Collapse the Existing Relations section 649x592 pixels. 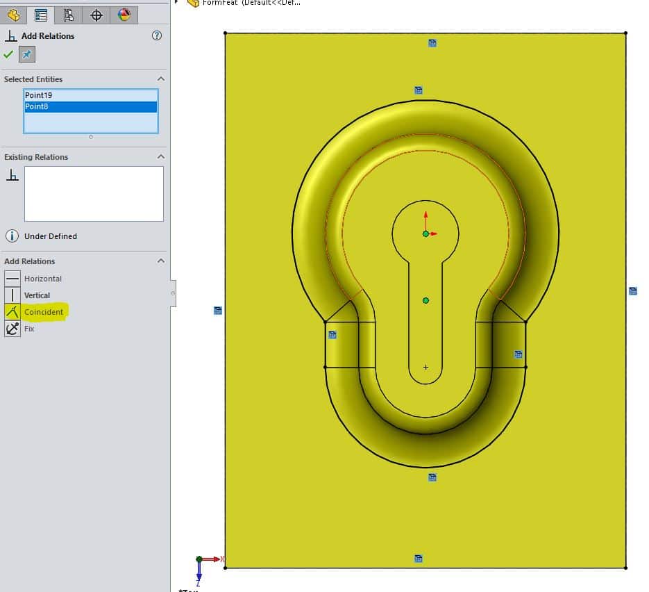tap(161, 156)
